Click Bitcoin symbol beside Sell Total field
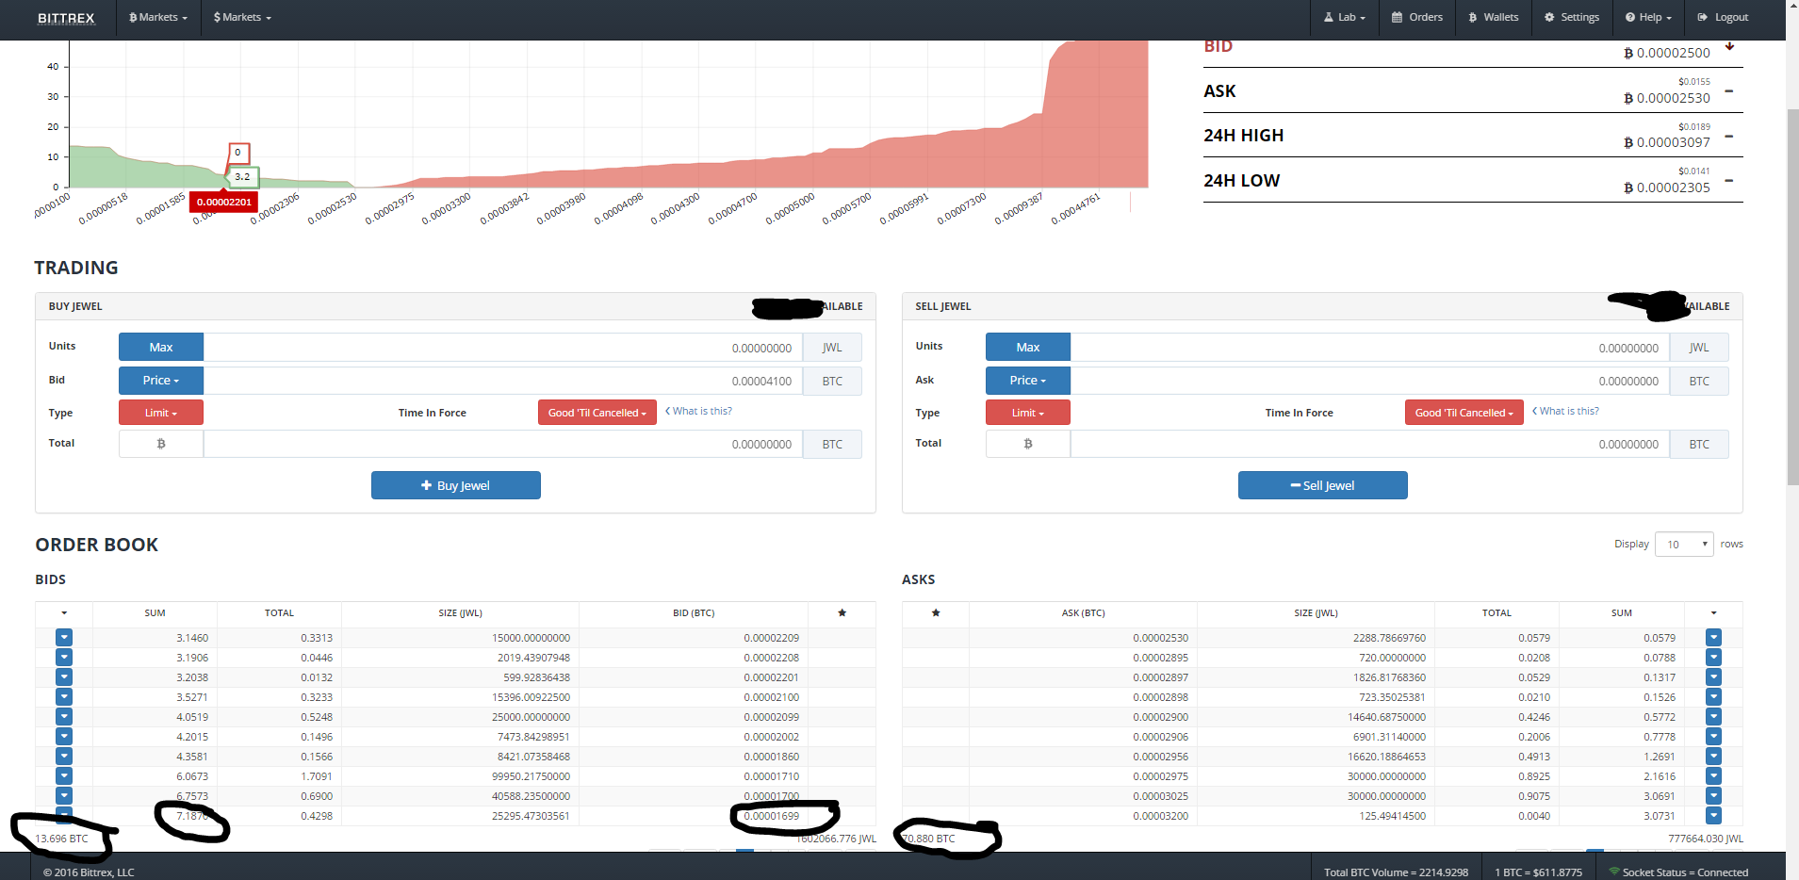 click(x=1028, y=444)
